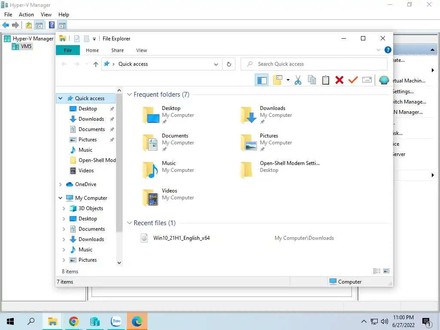Click the Email/Rename envelope toolbar icon
Screen dimensions: 440x330
pos(367,80)
